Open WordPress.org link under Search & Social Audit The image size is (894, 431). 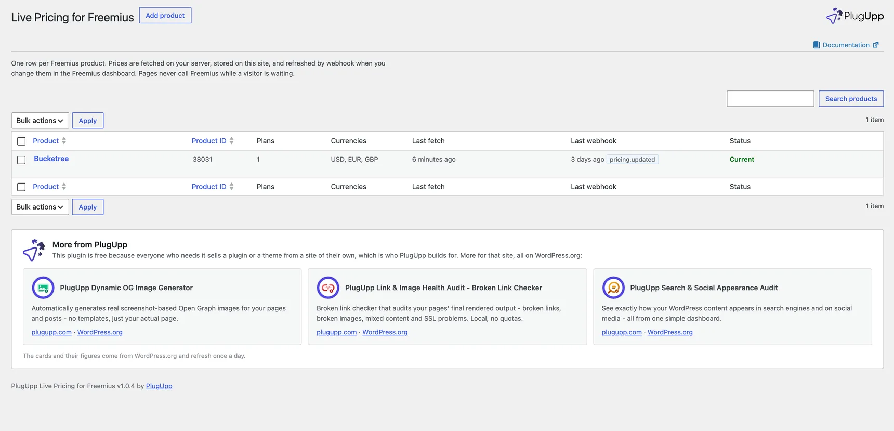[670, 332]
